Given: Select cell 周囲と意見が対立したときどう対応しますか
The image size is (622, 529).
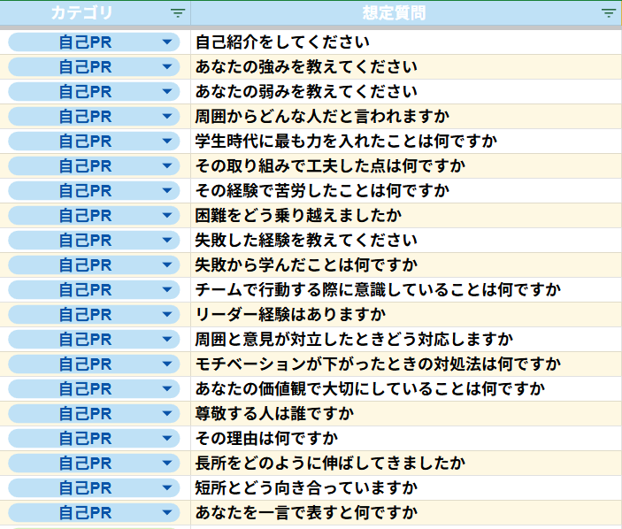Looking at the screenshot, I should (x=406, y=340).
